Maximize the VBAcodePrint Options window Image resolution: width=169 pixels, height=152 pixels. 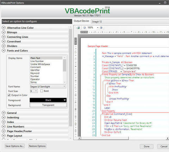click(x=165, y=2)
